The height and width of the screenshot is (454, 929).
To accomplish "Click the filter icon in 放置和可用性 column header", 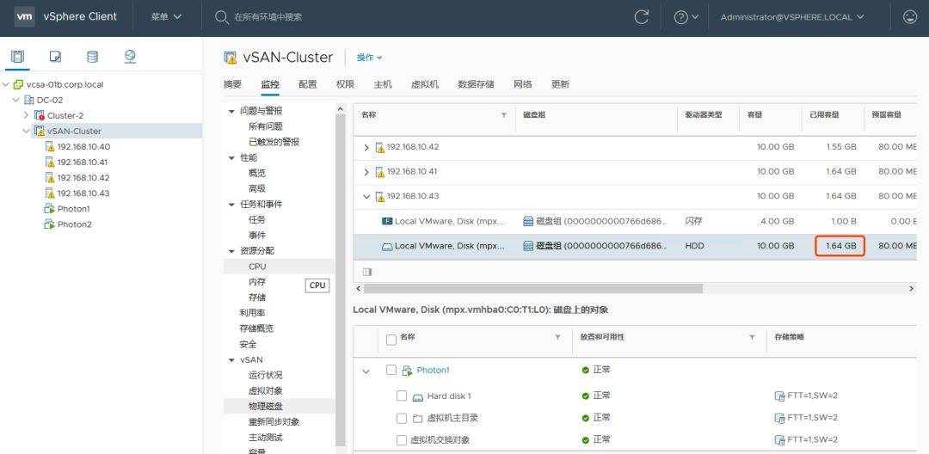I will (752, 337).
